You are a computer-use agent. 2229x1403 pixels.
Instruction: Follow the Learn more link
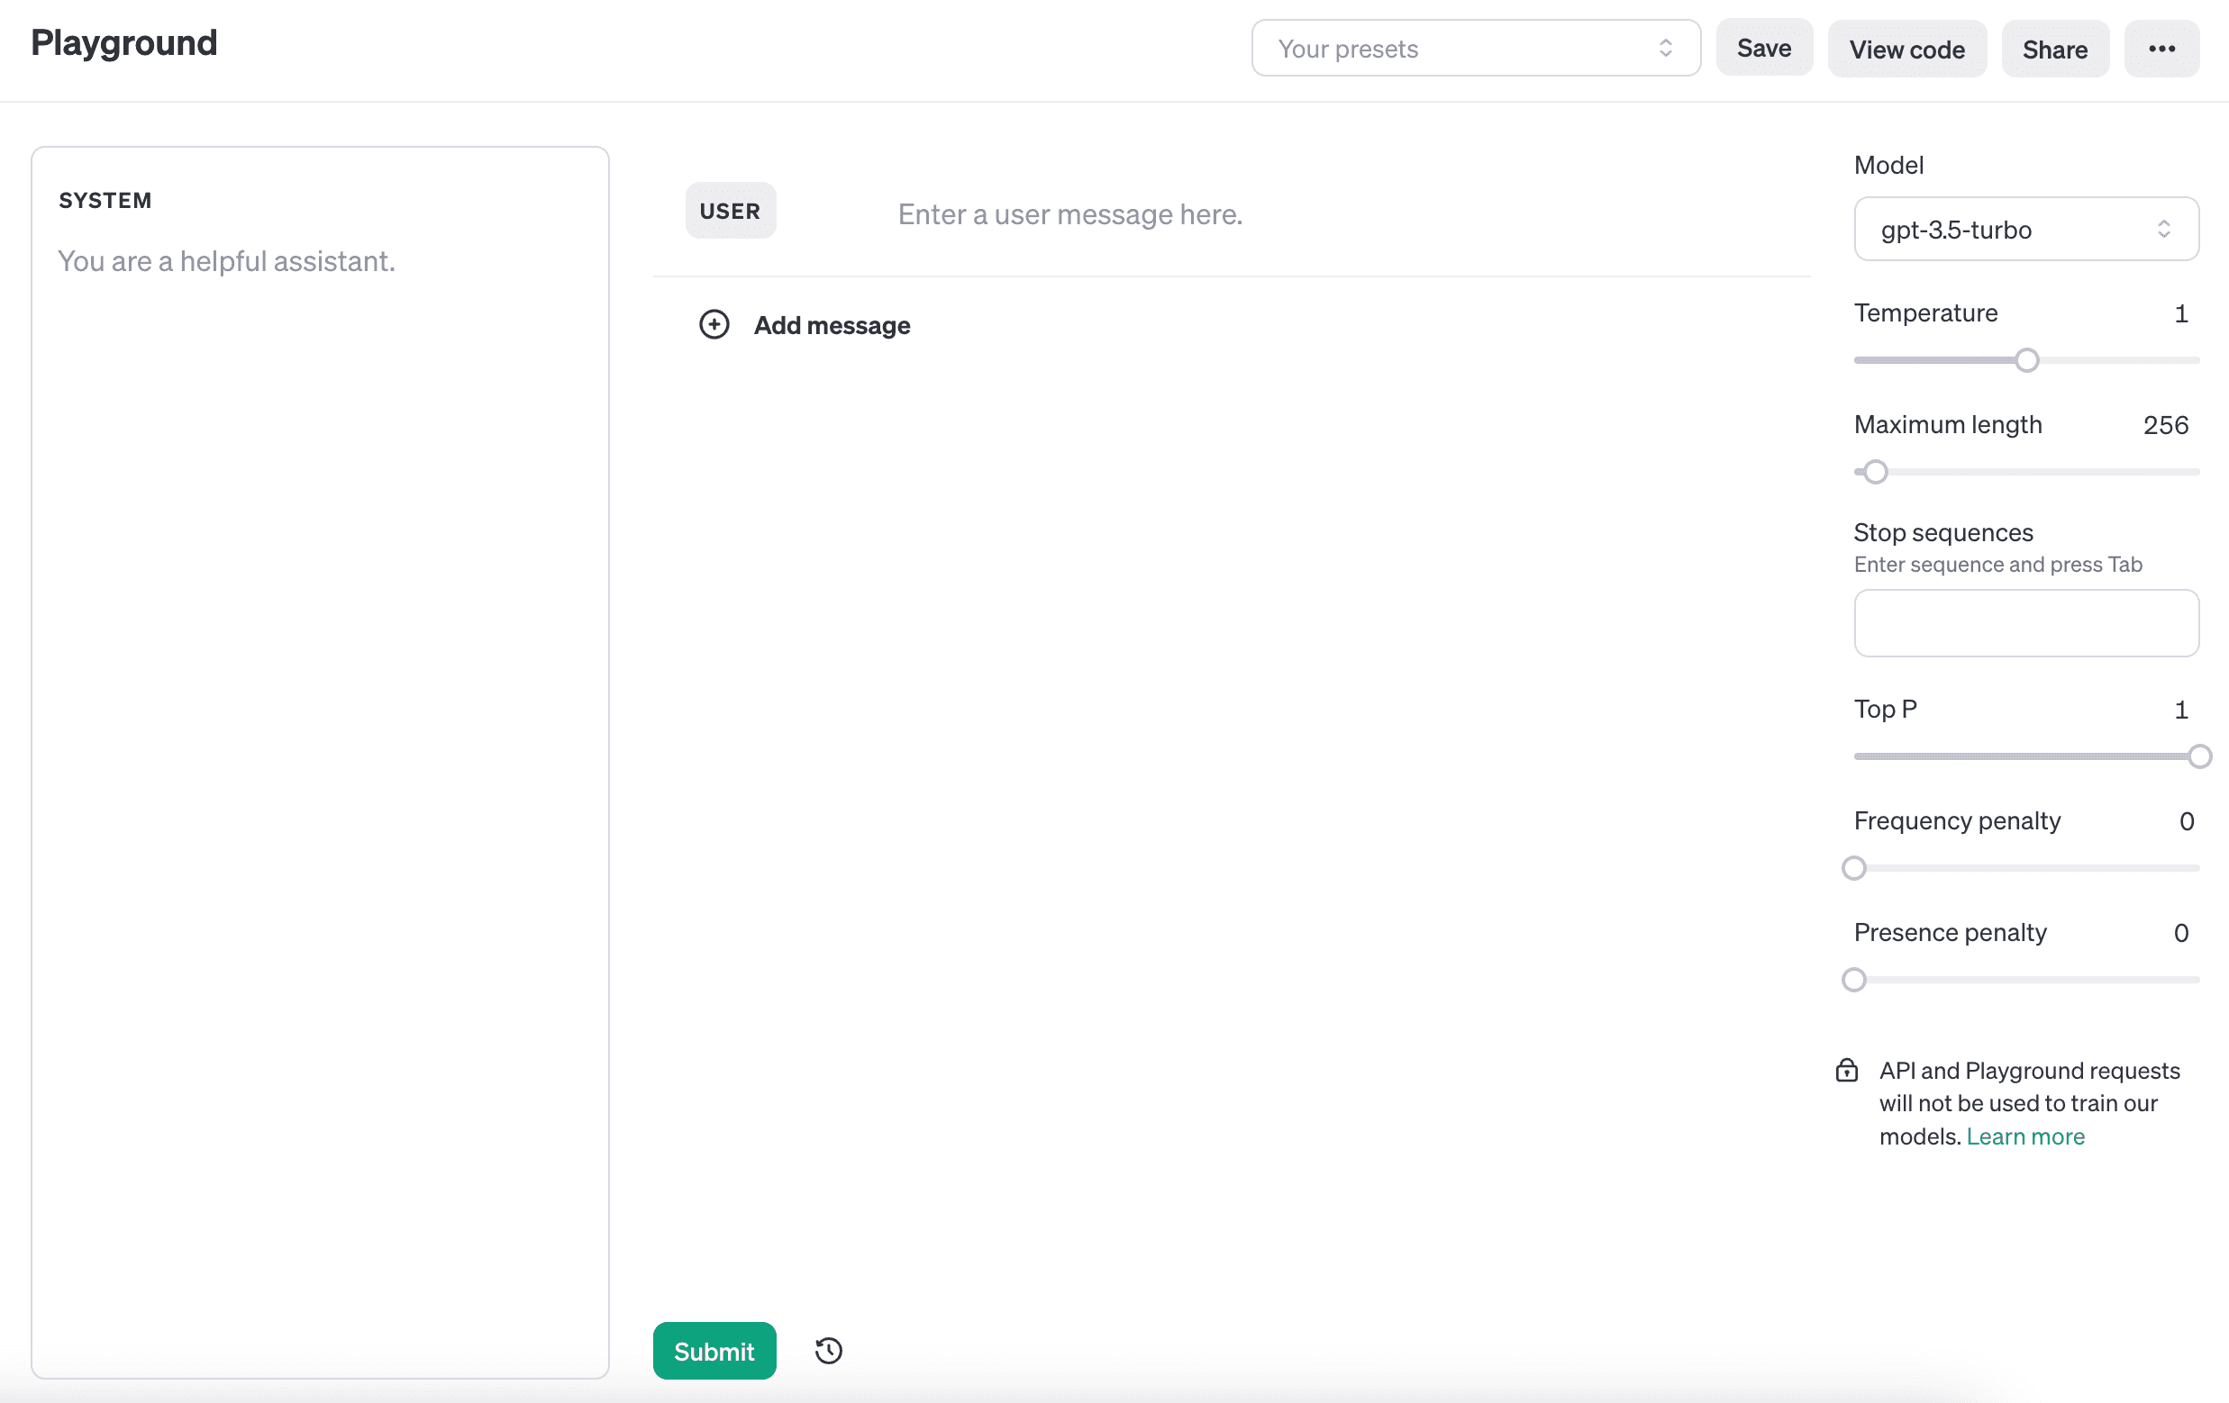click(x=2025, y=1136)
